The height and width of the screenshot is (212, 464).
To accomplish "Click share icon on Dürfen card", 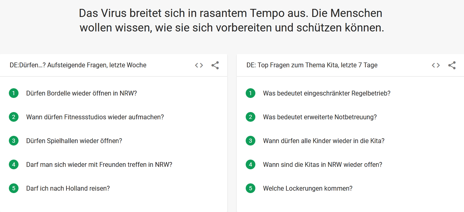I will 215,65.
